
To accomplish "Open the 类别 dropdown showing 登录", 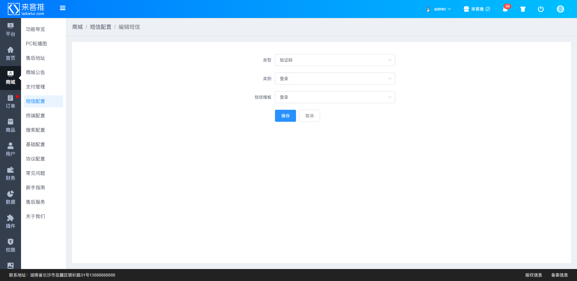I will (x=335, y=79).
